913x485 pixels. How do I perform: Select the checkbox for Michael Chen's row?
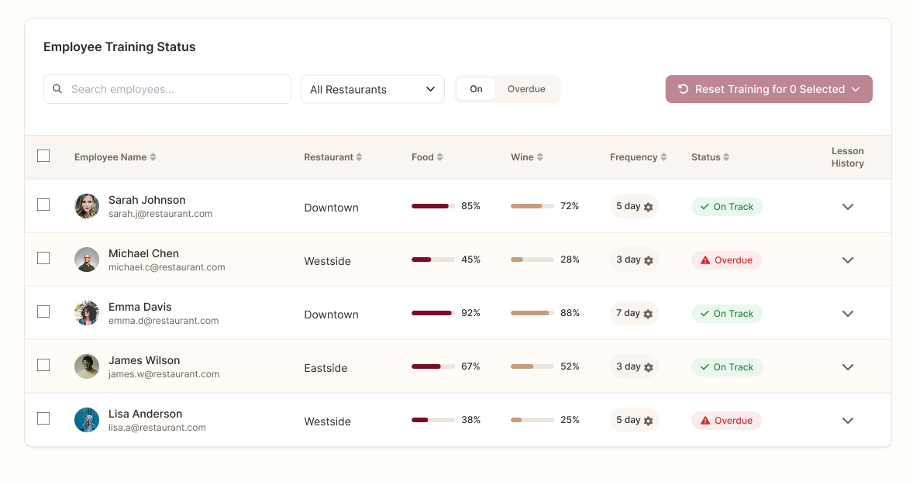[x=43, y=258]
